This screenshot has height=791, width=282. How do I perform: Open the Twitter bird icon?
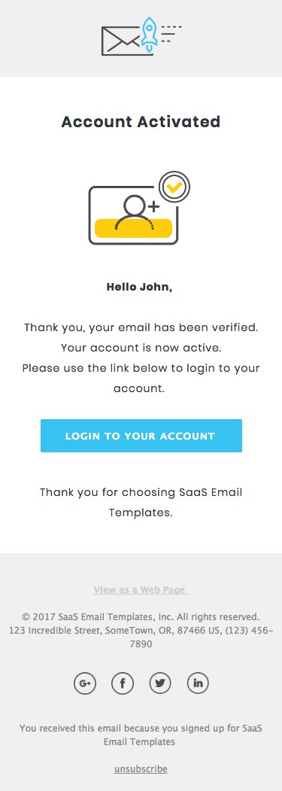[160, 683]
